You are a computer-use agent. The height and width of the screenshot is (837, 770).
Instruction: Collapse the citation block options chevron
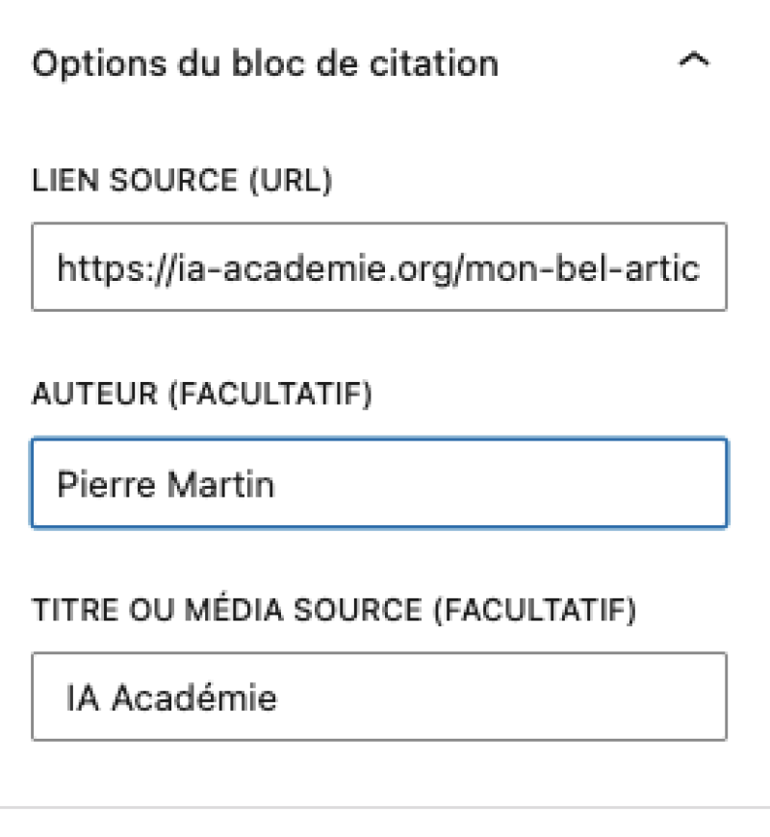click(694, 62)
